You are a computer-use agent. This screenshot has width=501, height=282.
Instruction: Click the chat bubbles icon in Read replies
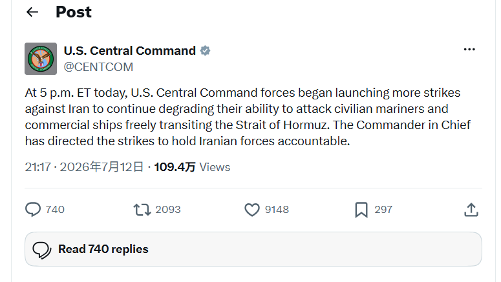click(x=42, y=250)
